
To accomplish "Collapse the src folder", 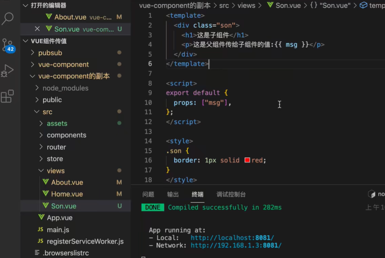I will point(37,111).
